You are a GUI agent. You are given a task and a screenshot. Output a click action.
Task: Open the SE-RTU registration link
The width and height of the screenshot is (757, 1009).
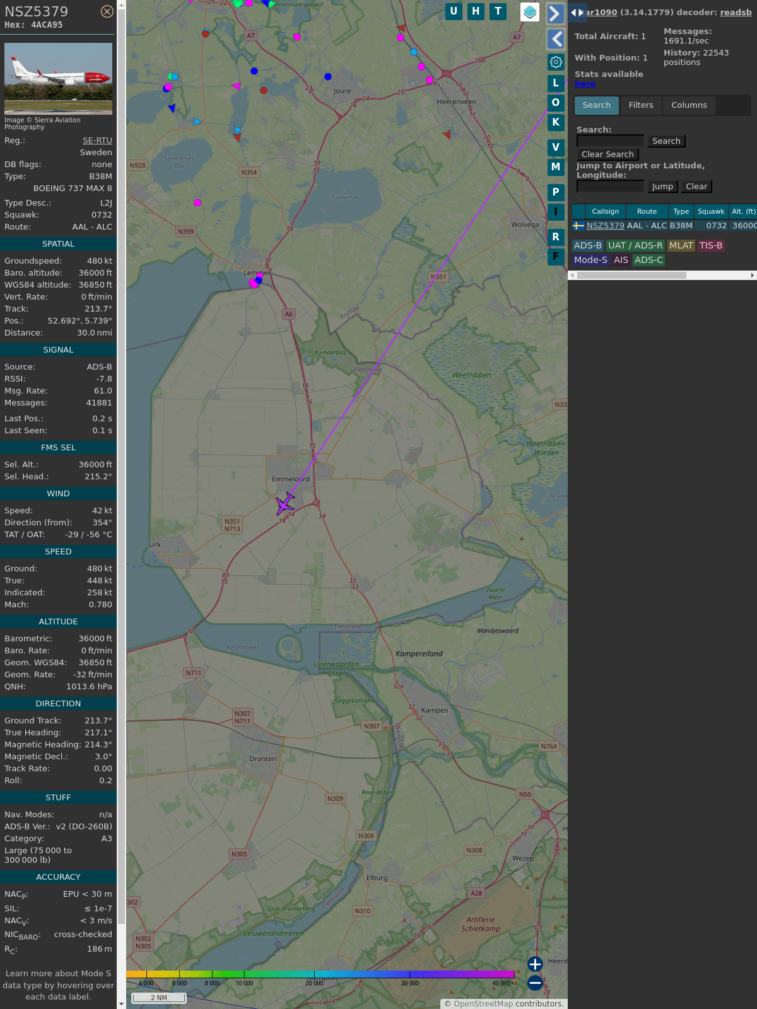pos(97,141)
